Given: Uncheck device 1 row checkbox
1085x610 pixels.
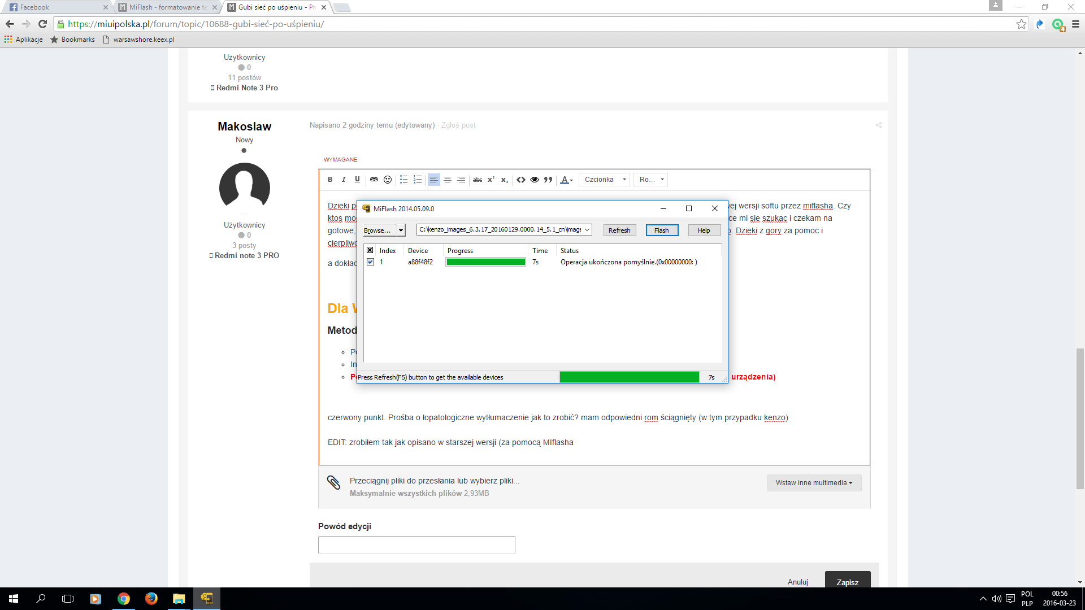Looking at the screenshot, I should pyautogui.click(x=370, y=262).
